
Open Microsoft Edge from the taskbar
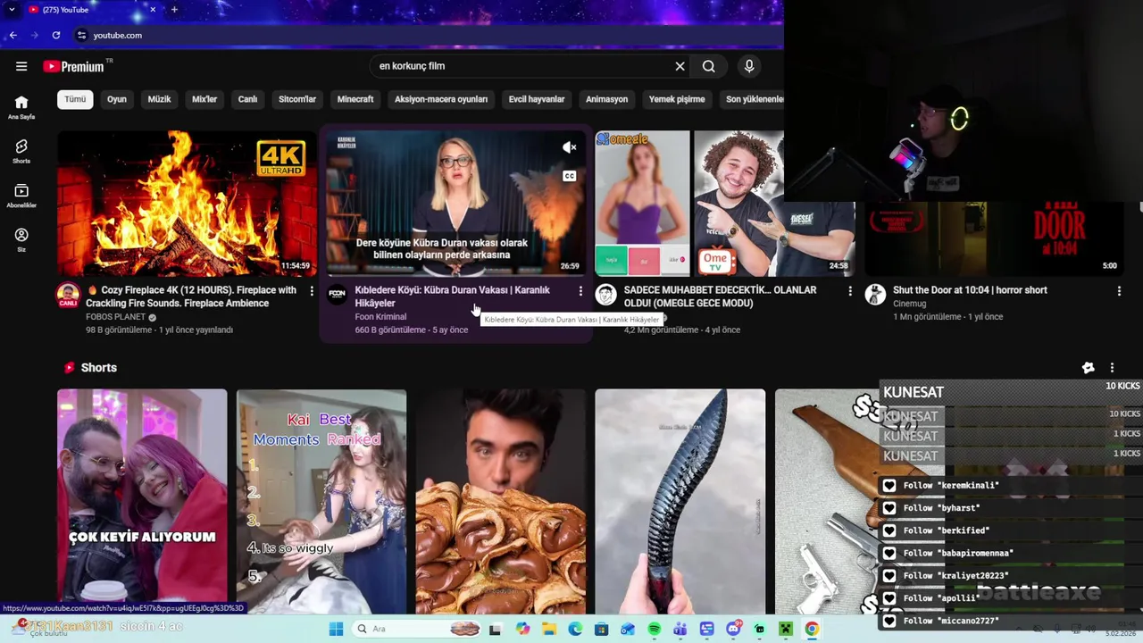tap(575, 629)
